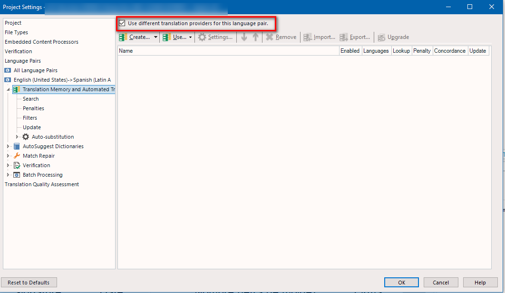This screenshot has width=505, height=293.
Task: Click the move provider down arrow icon
Action: pos(243,37)
